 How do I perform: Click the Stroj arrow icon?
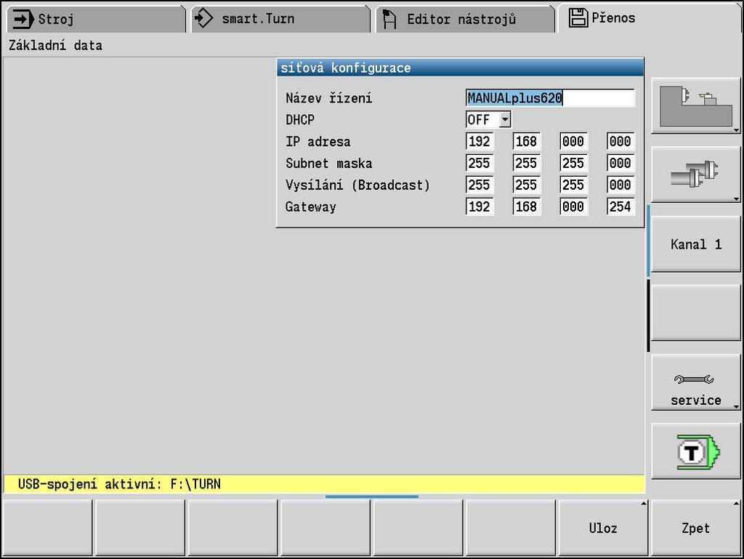(x=23, y=19)
